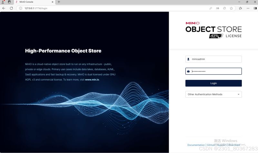
Task: Click the minioadmin username field
Action: click(213, 59)
